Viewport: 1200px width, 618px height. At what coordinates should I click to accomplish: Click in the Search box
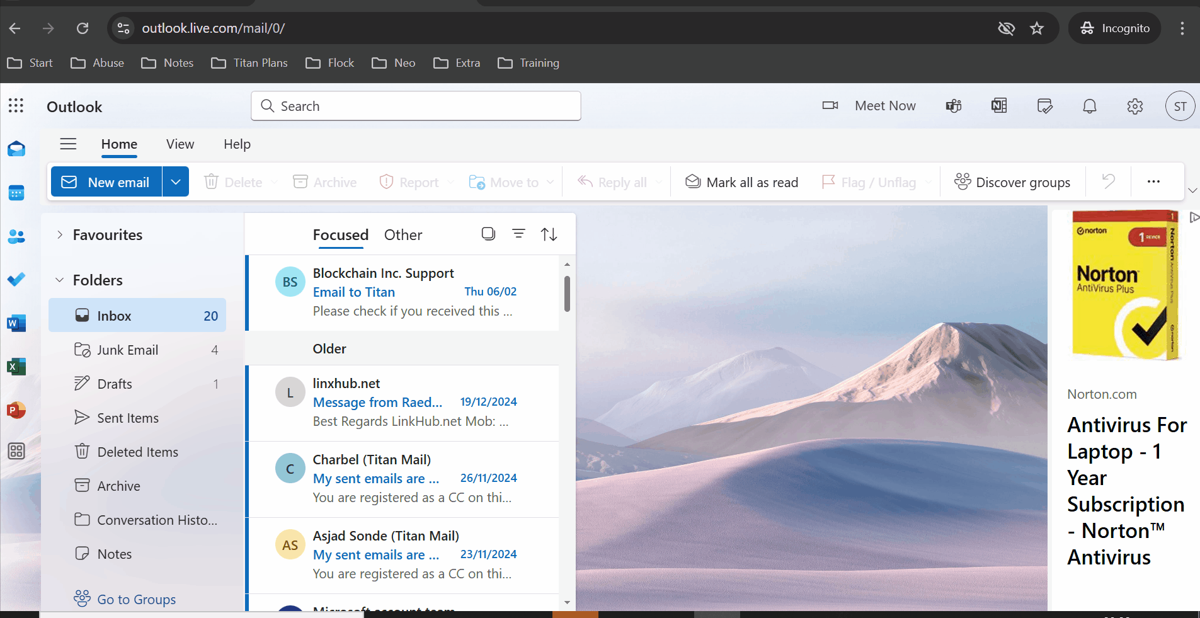416,106
